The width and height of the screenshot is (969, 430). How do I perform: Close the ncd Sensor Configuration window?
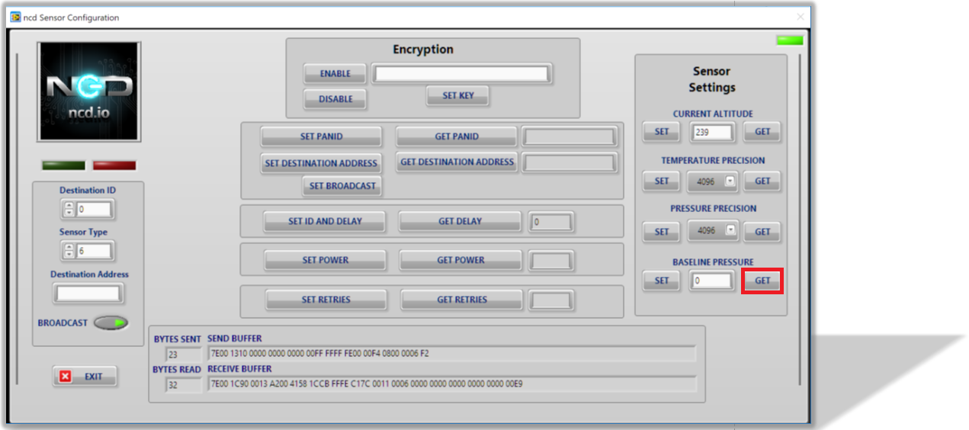801,17
